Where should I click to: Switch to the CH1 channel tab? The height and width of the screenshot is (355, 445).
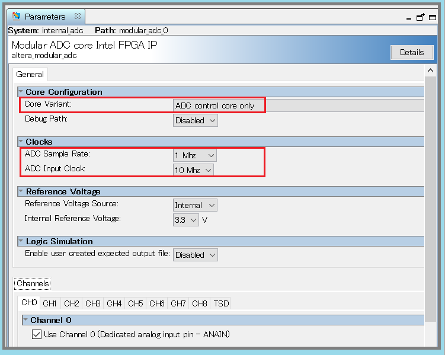(x=50, y=303)
